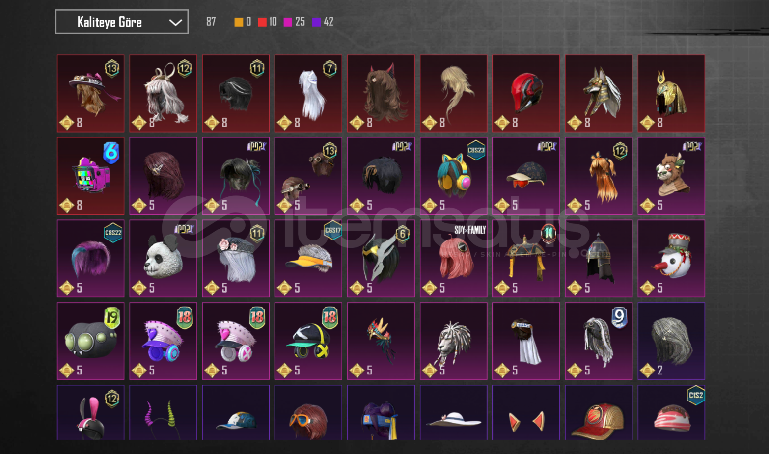Pick the purple quality swatch showing 42
Screen dimensions: 769x454
tap(317, 22)
